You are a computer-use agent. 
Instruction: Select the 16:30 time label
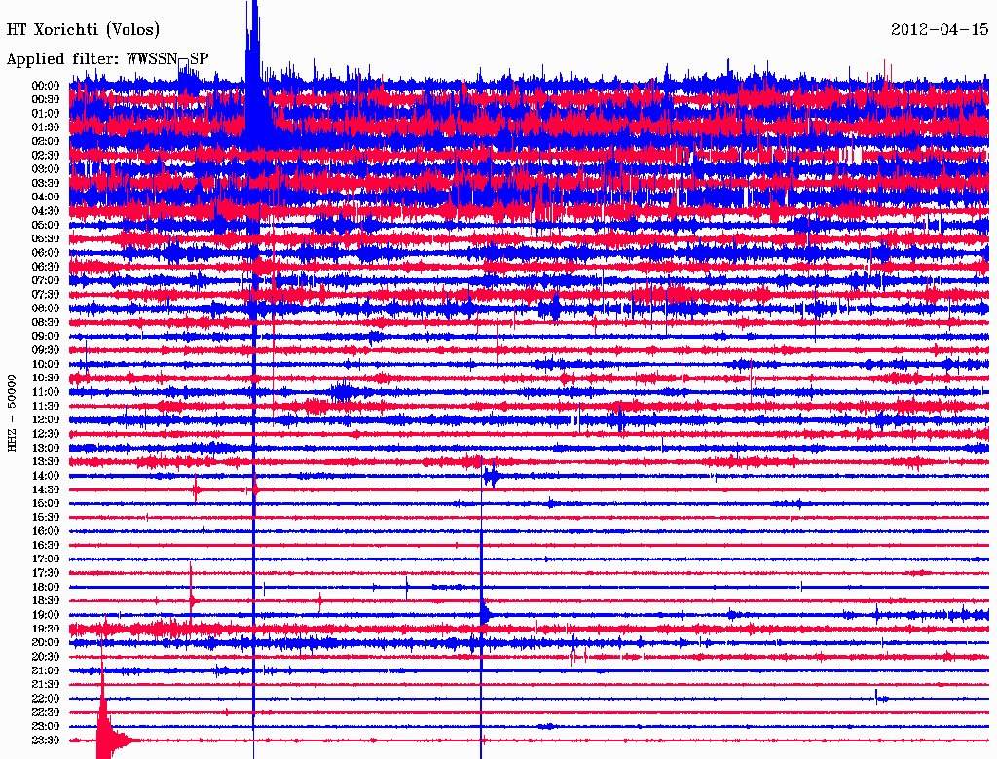pos(46,546)
